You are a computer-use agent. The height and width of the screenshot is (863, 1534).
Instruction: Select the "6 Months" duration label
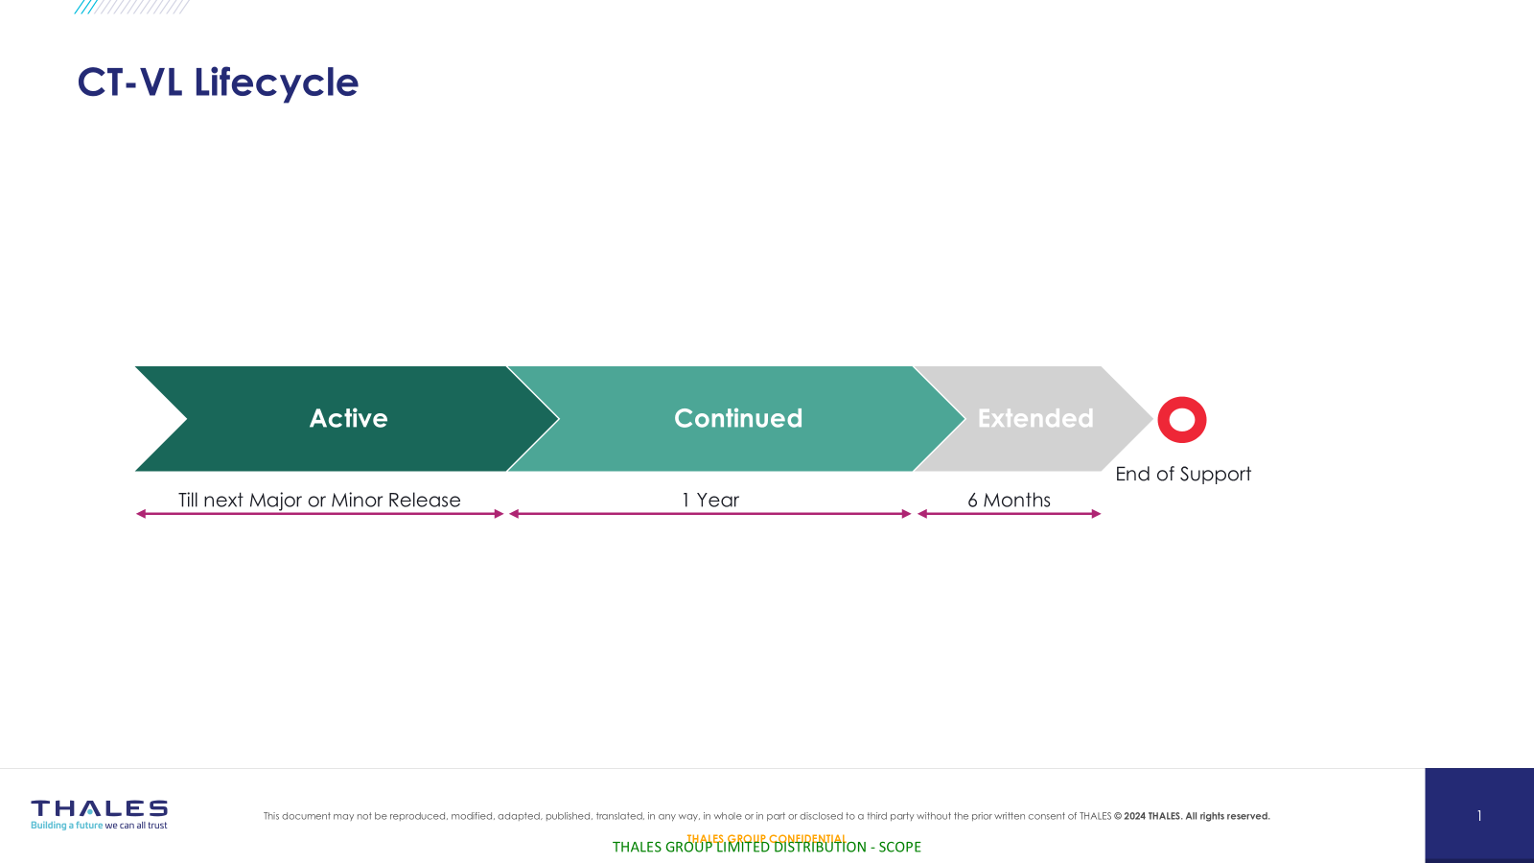[x=1009, y=500]
